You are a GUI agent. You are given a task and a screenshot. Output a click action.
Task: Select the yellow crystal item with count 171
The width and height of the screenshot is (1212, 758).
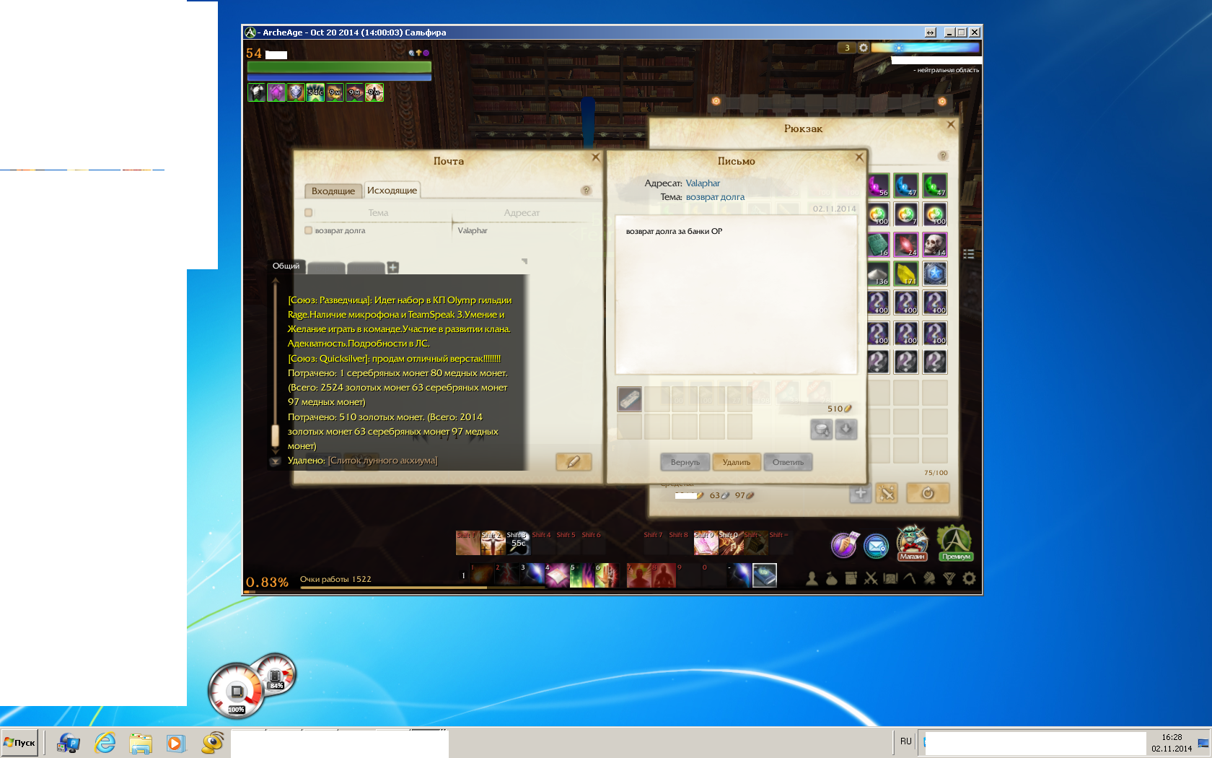coord(906,274)
